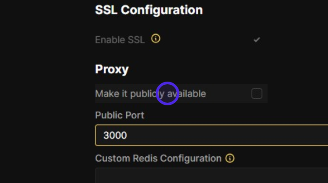Click the 3000 value in Public Port

[x=115, y=135]
